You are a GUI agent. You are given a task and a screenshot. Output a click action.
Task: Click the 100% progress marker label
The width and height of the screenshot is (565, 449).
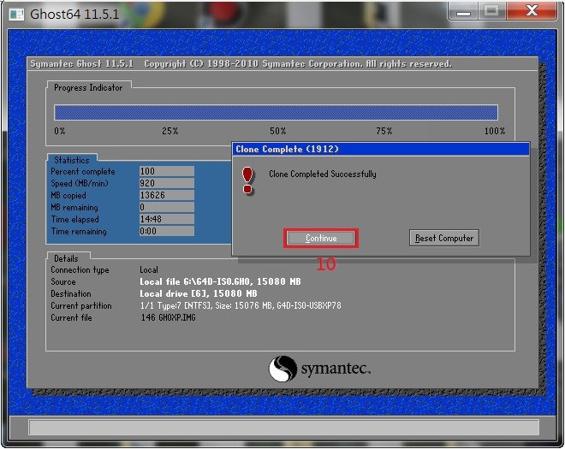tap(495, 131)
